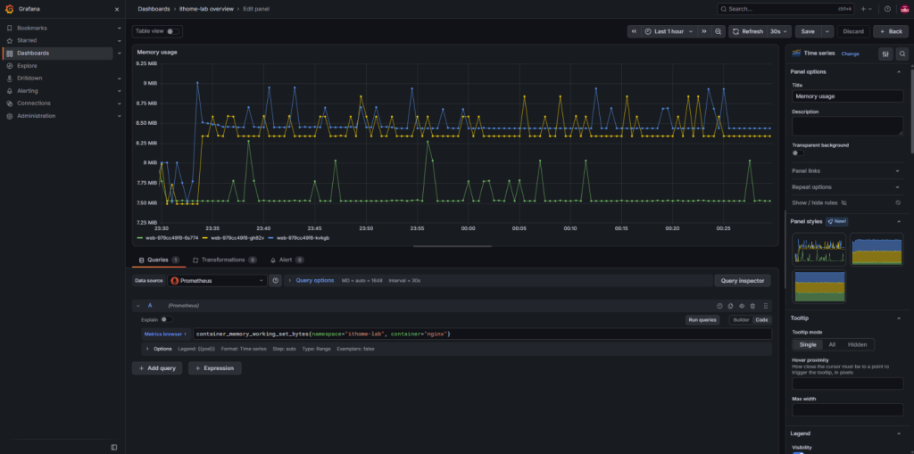Click the Grafana logo icon
Screen dimensions: 914x454
[x=9, y=9]
